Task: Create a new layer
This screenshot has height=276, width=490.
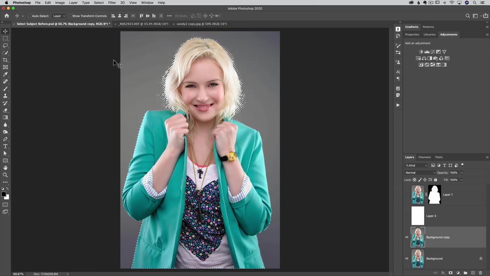Action: coord(473,273)
